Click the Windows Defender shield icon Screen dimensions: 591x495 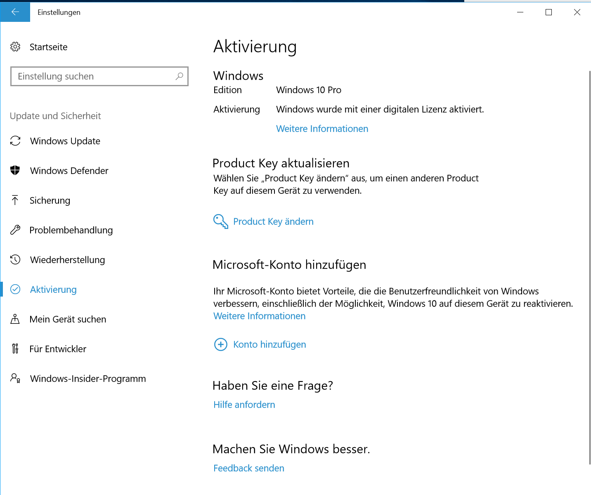15,170
